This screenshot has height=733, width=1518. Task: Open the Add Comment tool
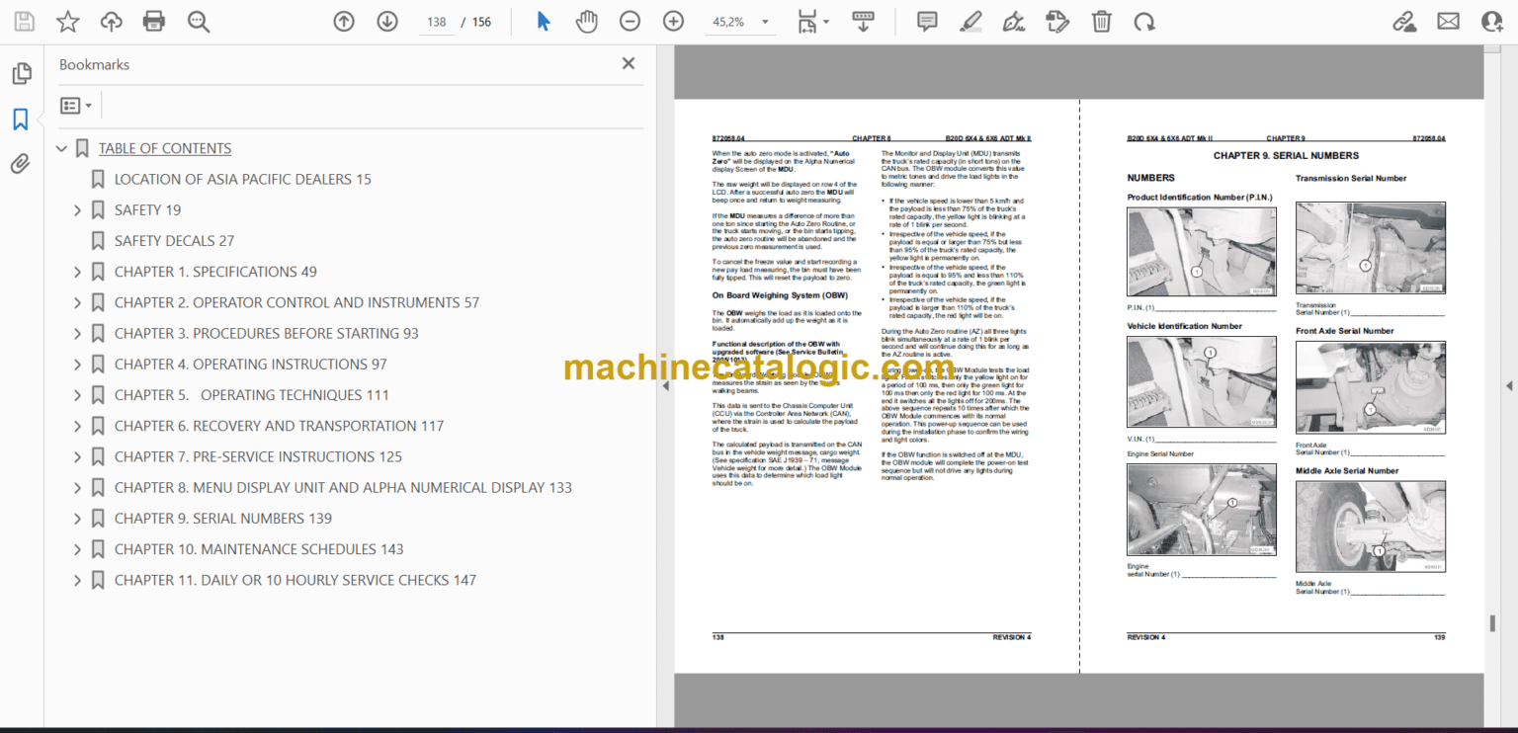(x=926, y=20)
